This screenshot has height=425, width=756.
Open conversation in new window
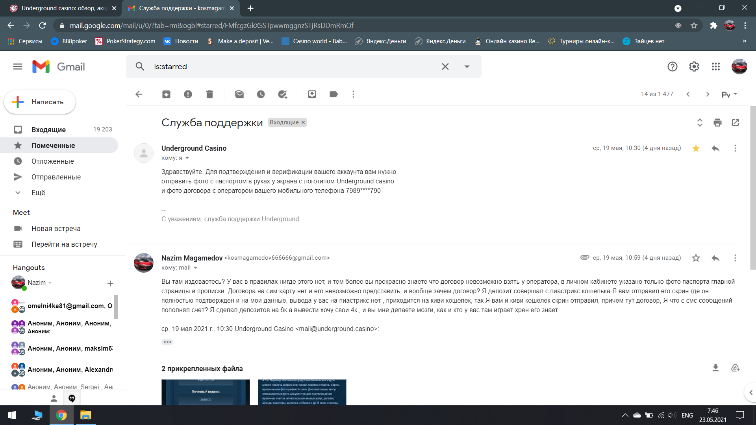point(735,122)
